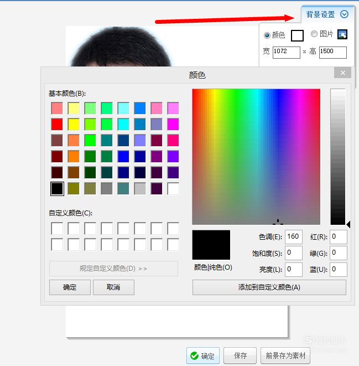This screenshot has height=366, width=359.
Task: Click the luminance slider arrow marker
Action: click(348, 225)
